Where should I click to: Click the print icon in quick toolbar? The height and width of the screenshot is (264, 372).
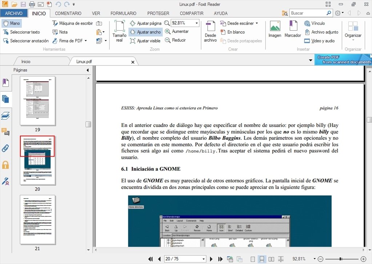(x=32, y=4)
